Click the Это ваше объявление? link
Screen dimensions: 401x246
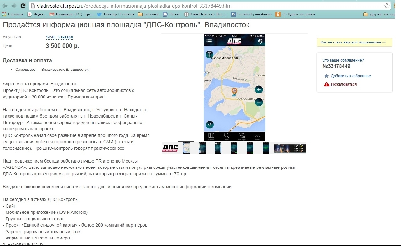[x=343, y=60]
